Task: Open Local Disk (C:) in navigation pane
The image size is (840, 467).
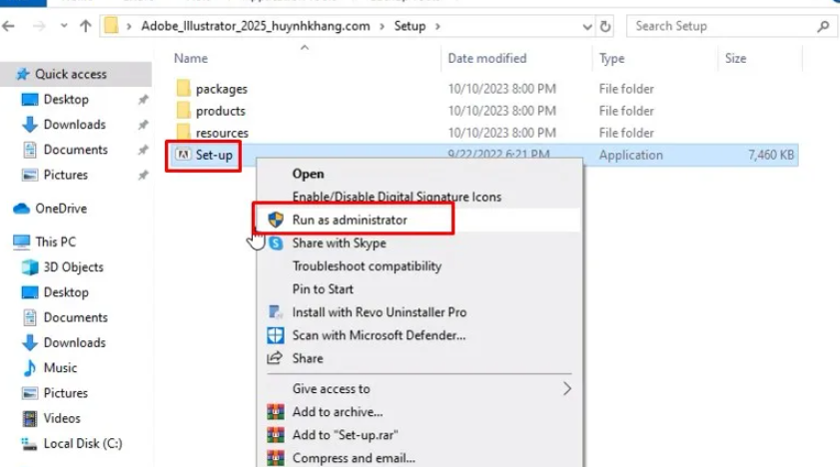Action: pyautogui.click(x=82, y=443)
